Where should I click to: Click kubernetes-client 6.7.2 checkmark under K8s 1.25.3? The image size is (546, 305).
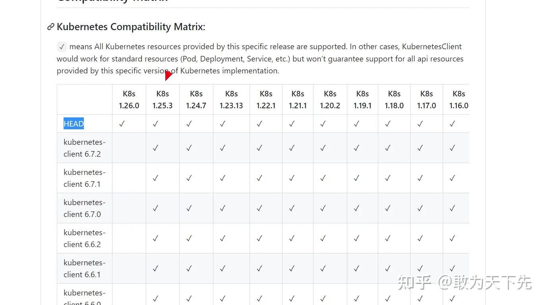[x=155, y=148]
